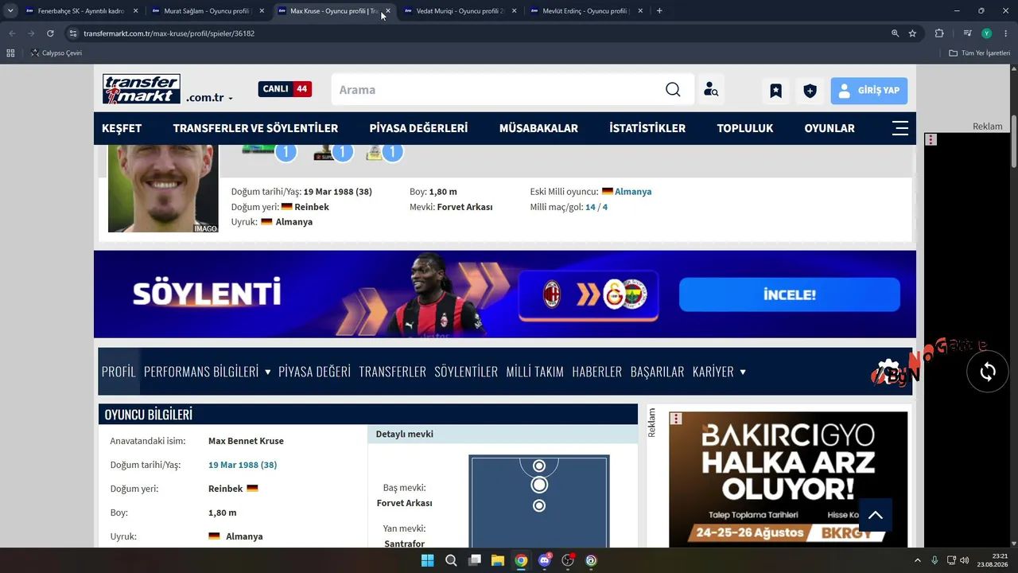
Task: Click the browser back arrow
Action: click(12, 33)
